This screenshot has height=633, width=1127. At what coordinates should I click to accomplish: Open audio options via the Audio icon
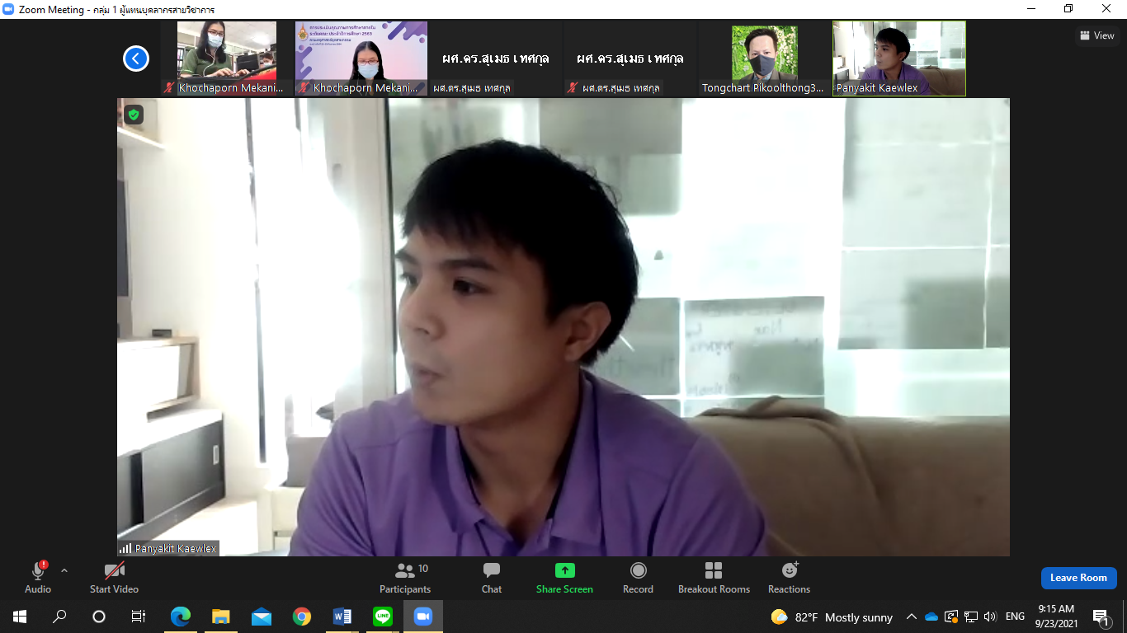(x=38, y=577)
